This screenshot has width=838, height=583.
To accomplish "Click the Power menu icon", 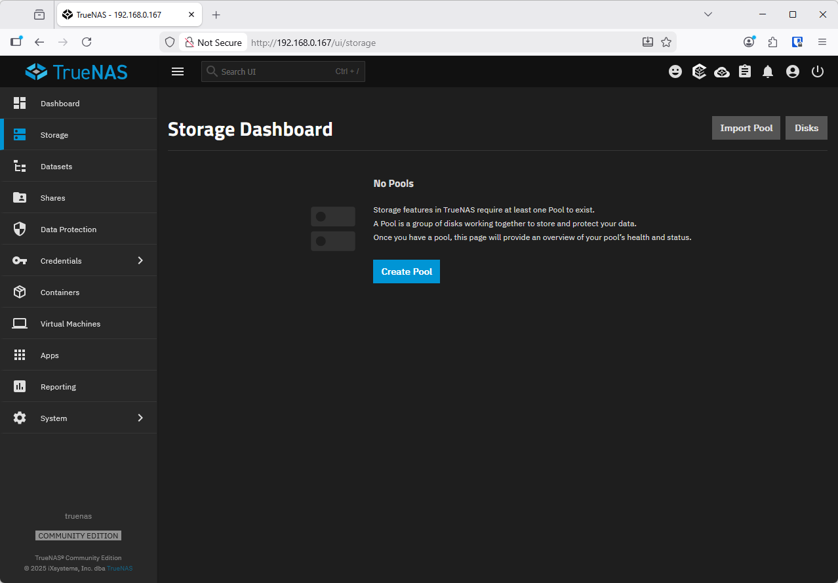I will point(818,71).
